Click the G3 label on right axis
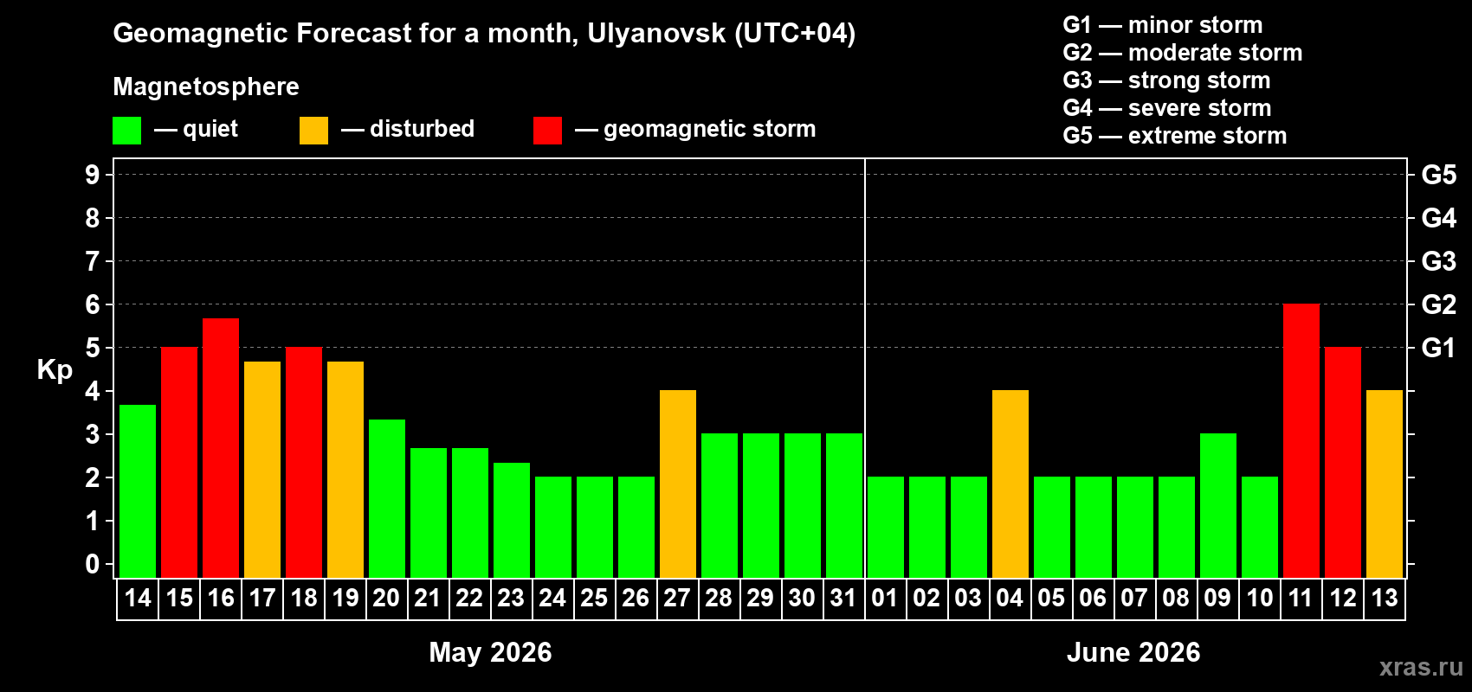Screen dimensions: 1472x692 (x=1439, y=261)
